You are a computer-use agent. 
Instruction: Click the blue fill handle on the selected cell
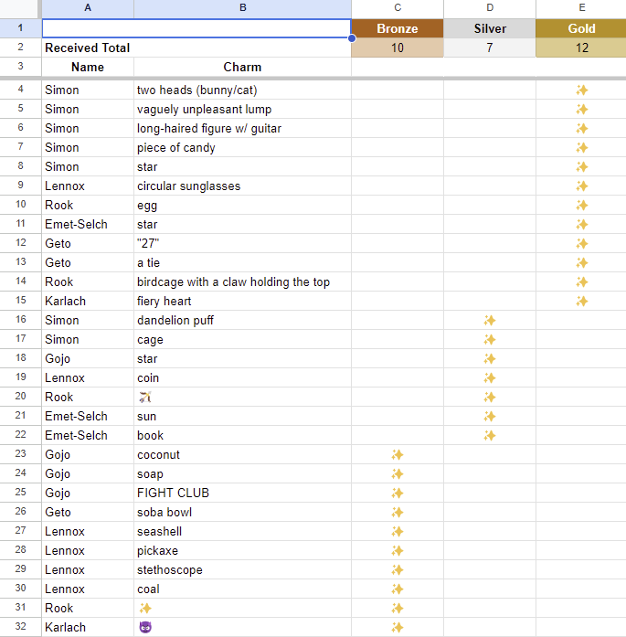click(x=352, y=38)
